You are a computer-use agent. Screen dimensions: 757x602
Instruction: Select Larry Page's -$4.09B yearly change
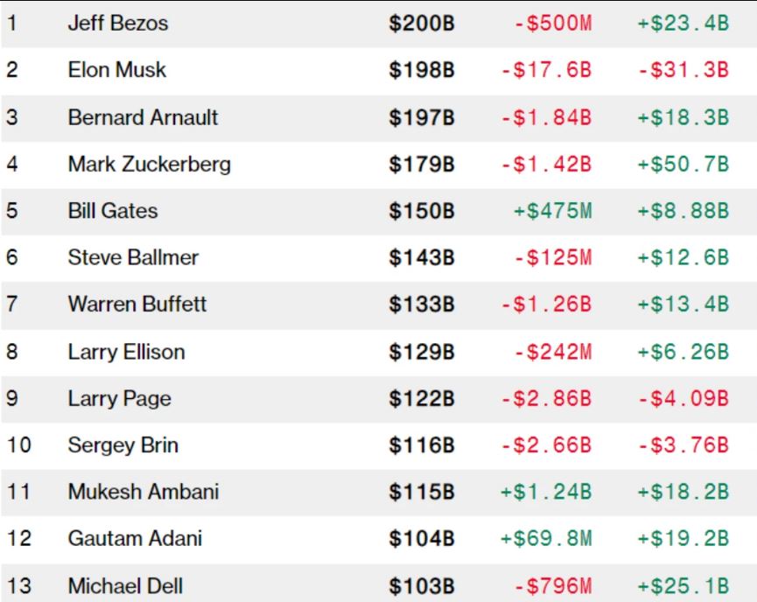pyautogui.click(x=683, y=399)
